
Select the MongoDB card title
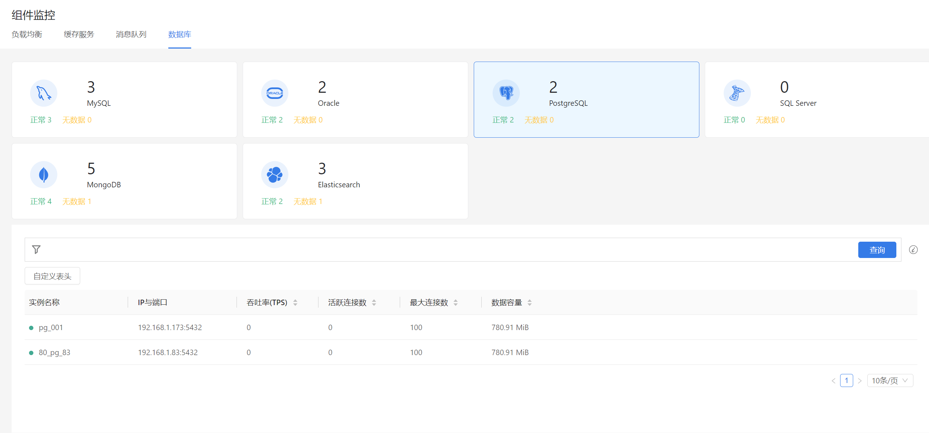(x=104, y=185)
